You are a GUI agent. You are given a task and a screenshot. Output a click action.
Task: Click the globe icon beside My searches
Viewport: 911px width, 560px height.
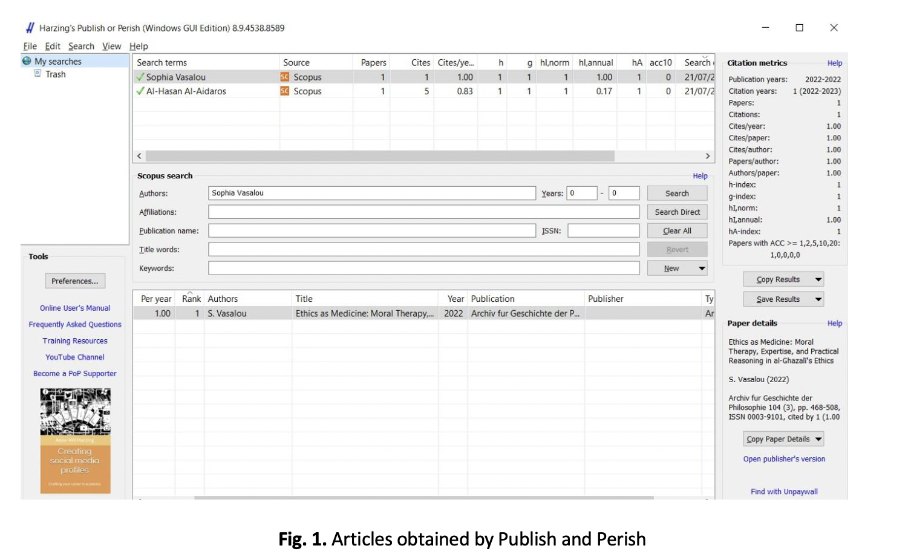[x=27, y=61]
